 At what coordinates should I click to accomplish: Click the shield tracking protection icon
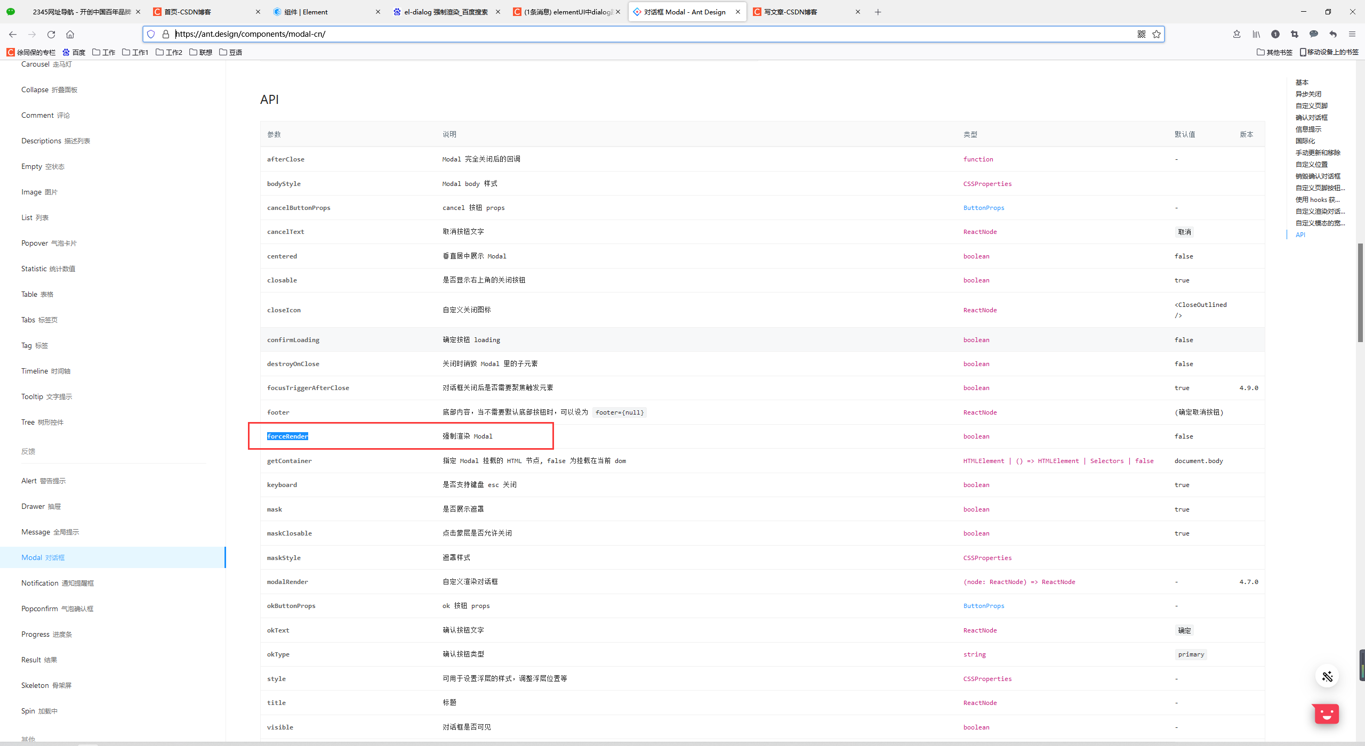(x=151, y=34)
